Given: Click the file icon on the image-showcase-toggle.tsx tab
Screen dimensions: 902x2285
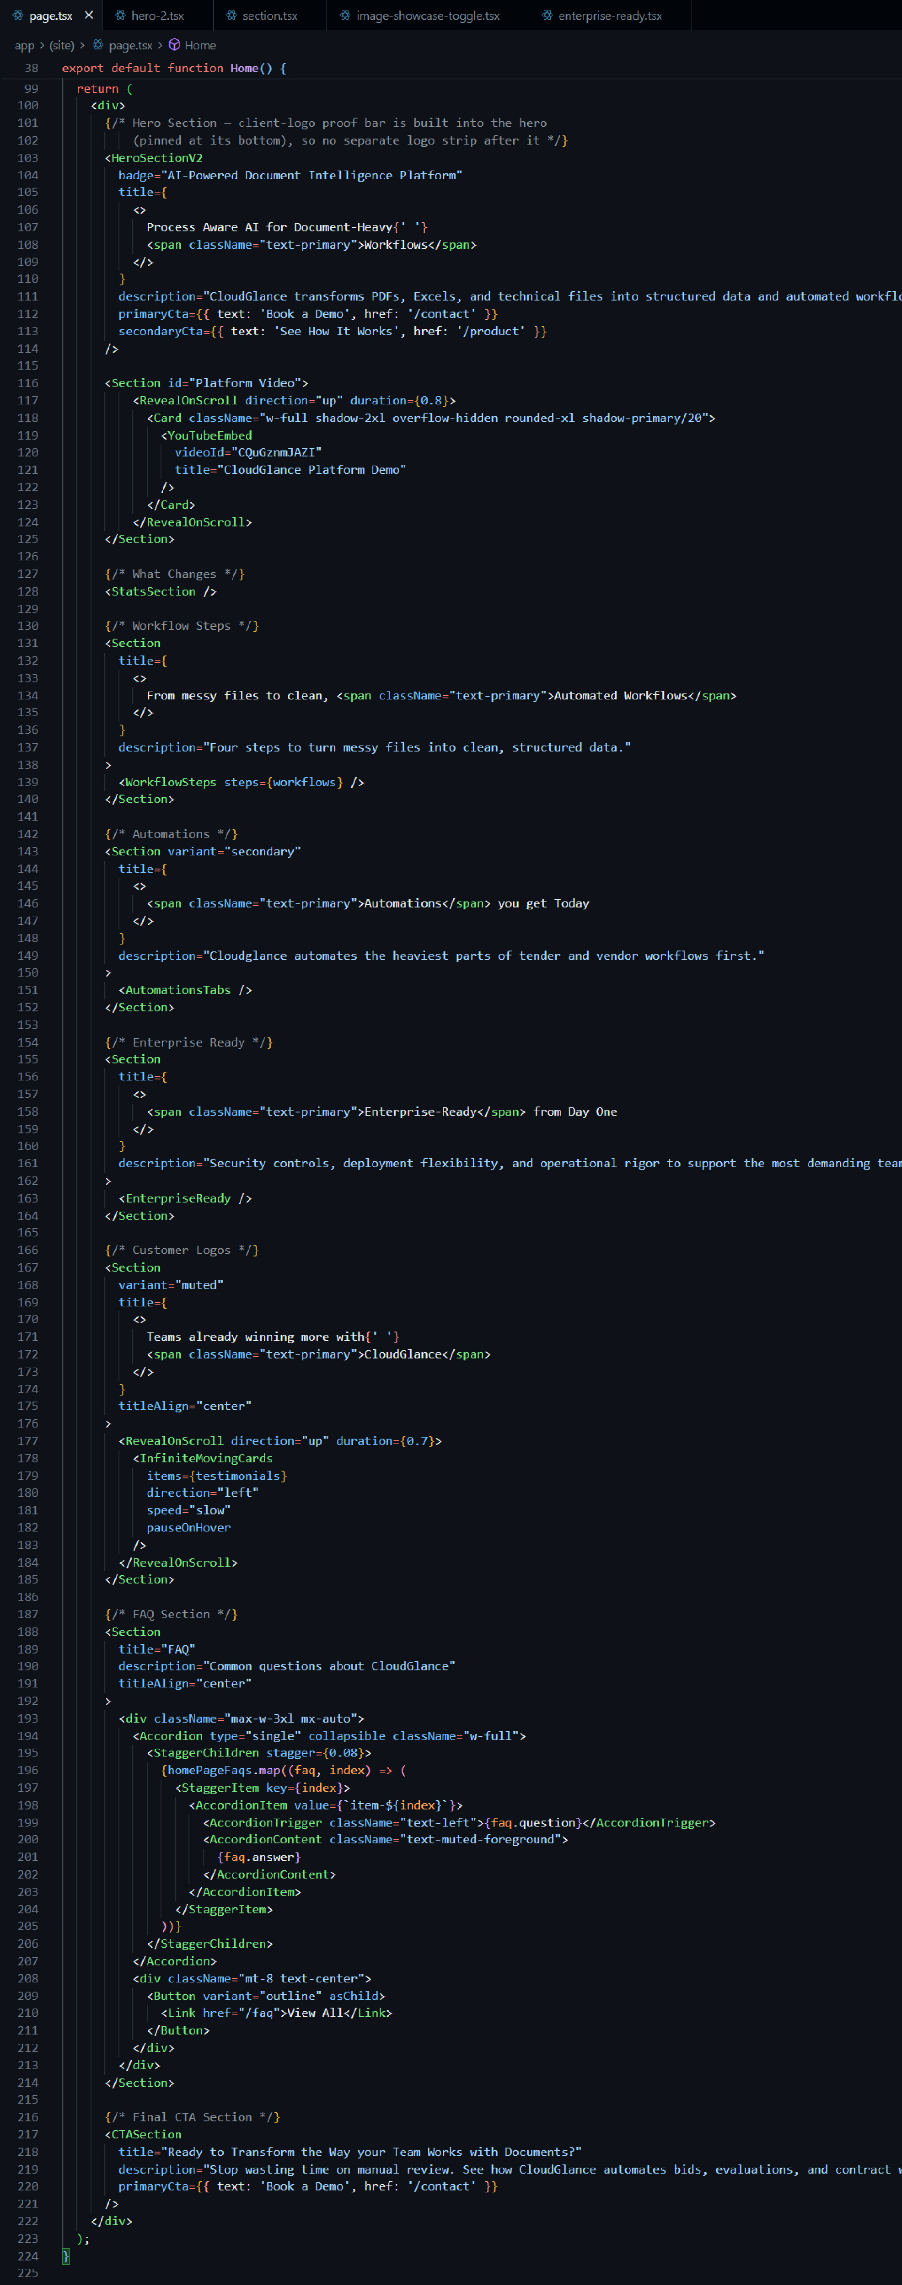Looking at the screenshot, I should point(345,15).
